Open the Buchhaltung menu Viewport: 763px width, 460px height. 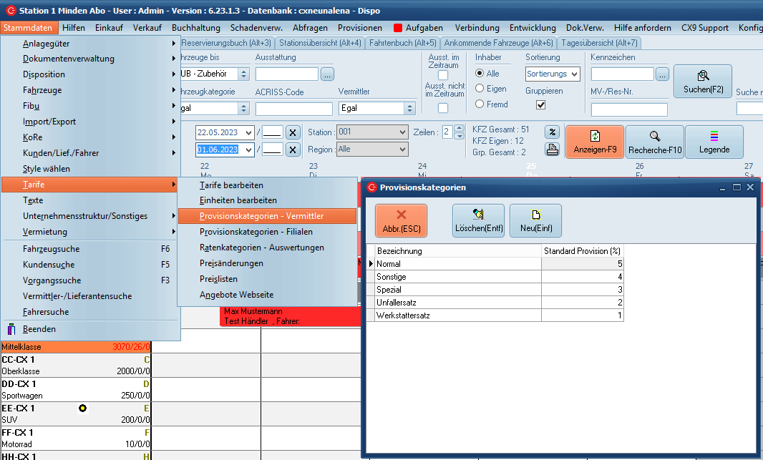196,28
